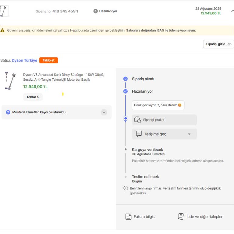Open the Dyson Türkiye seller page
234x234 pixels.
click(x=24, y=60)
